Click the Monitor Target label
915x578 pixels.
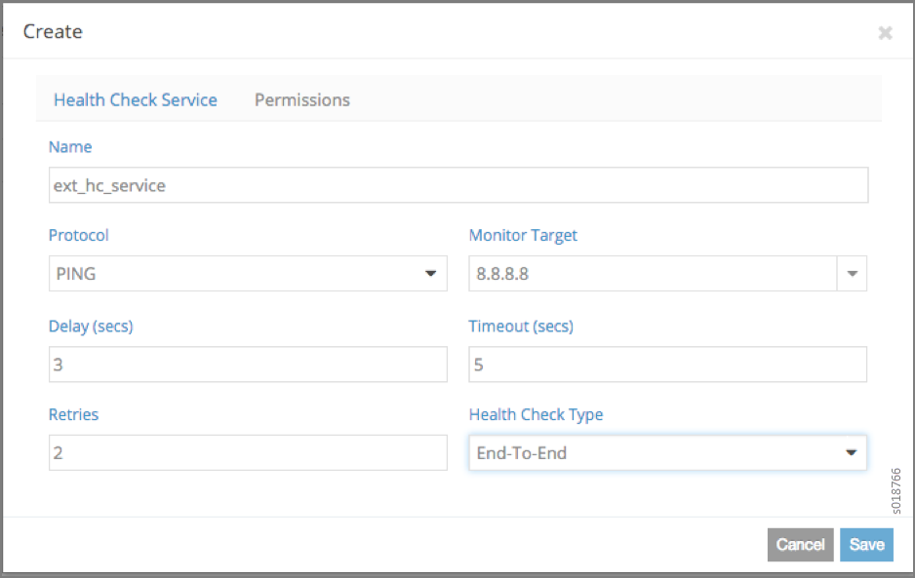[x=523, y=235]
